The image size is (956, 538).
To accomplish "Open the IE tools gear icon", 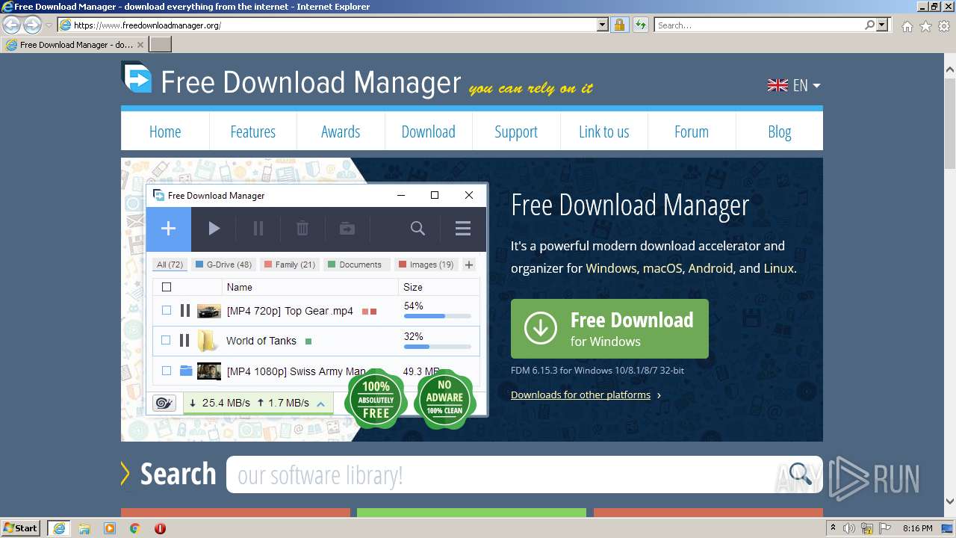I will (943, 26).
